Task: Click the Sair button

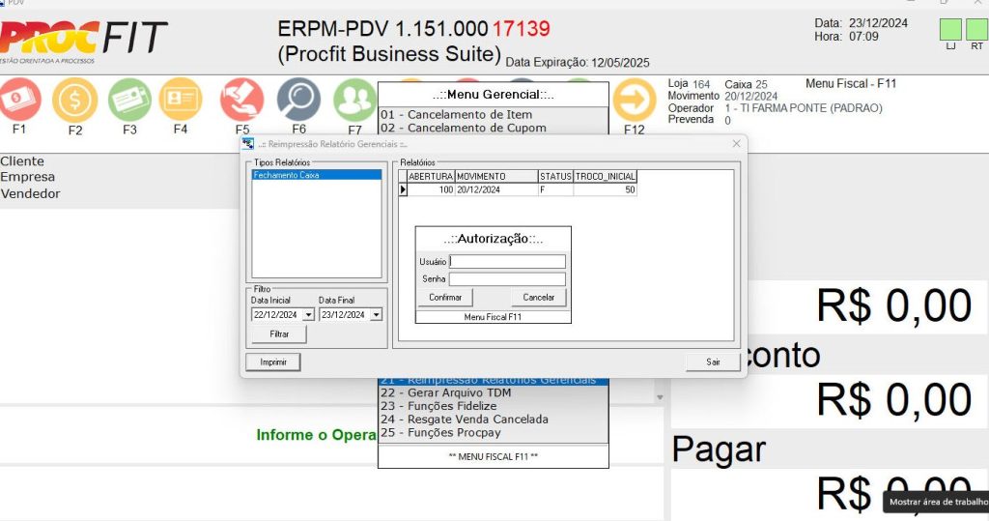Action: pyautogui.click(x=713, y=362)
